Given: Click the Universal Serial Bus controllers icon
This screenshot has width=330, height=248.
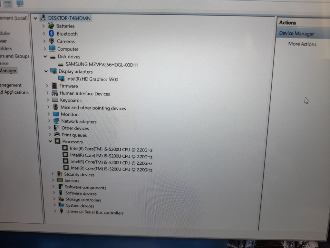Looking at the screenshot, I should pyautogui.click(x=62, y=211).
